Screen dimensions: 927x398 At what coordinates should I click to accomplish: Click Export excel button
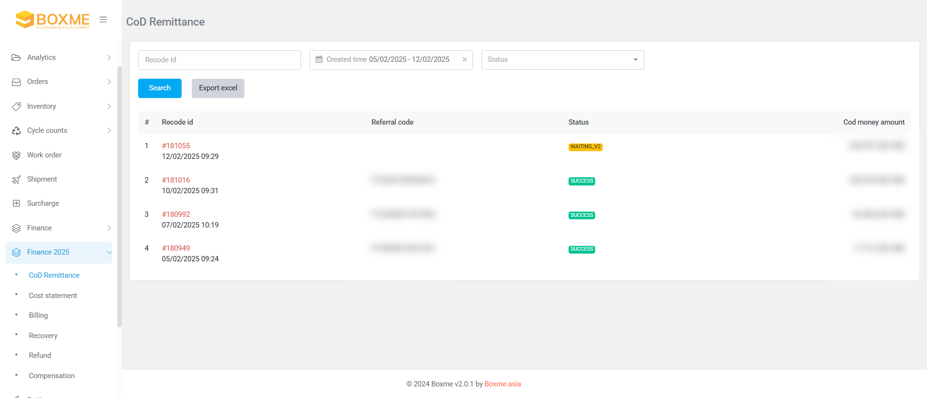click(x=218, y=88)
